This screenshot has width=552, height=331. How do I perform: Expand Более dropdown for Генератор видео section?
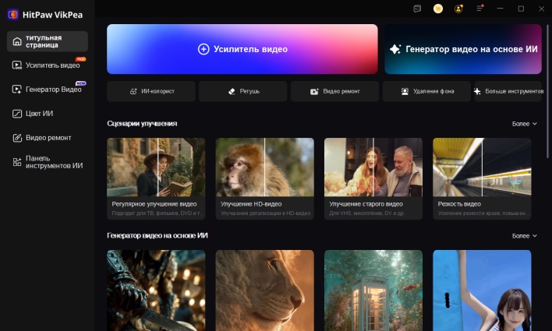pyautogui.click(x=524, y=236)
